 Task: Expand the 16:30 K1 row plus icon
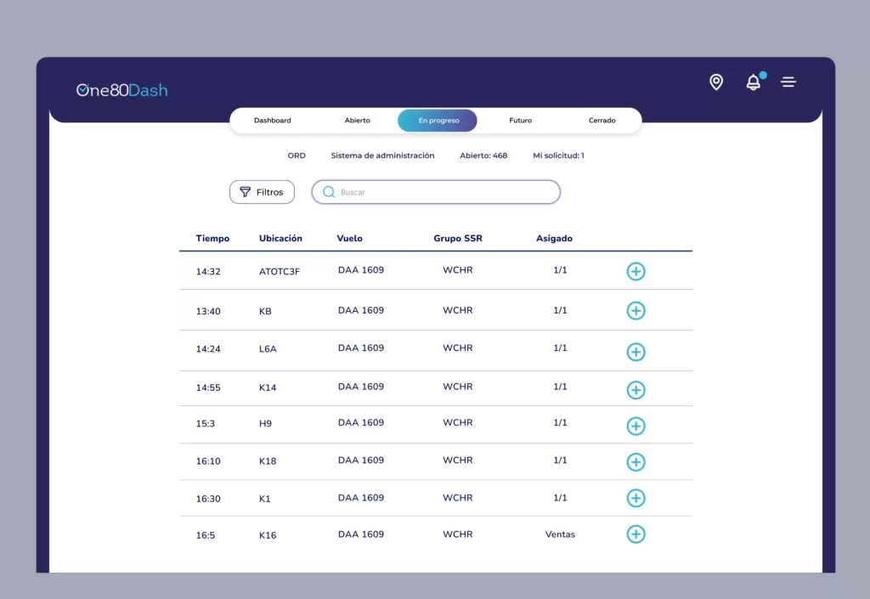tap(636, 498)
